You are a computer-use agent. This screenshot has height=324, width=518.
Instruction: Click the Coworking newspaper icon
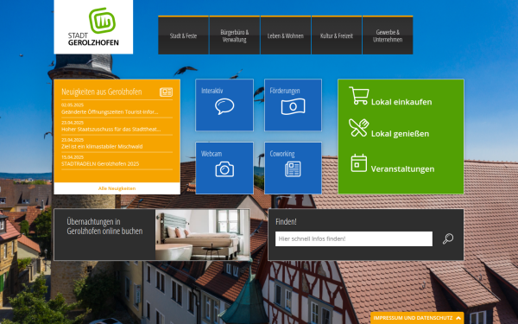click(x=293, y=169)
